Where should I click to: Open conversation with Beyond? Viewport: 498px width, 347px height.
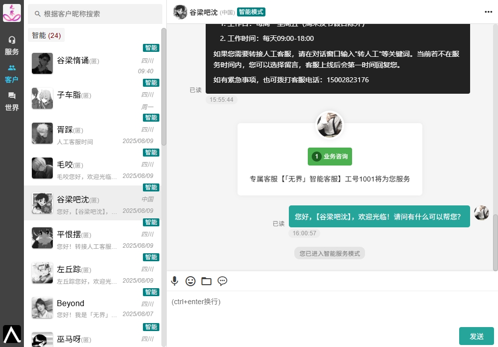pyautogui.click(x=93, y=308)
